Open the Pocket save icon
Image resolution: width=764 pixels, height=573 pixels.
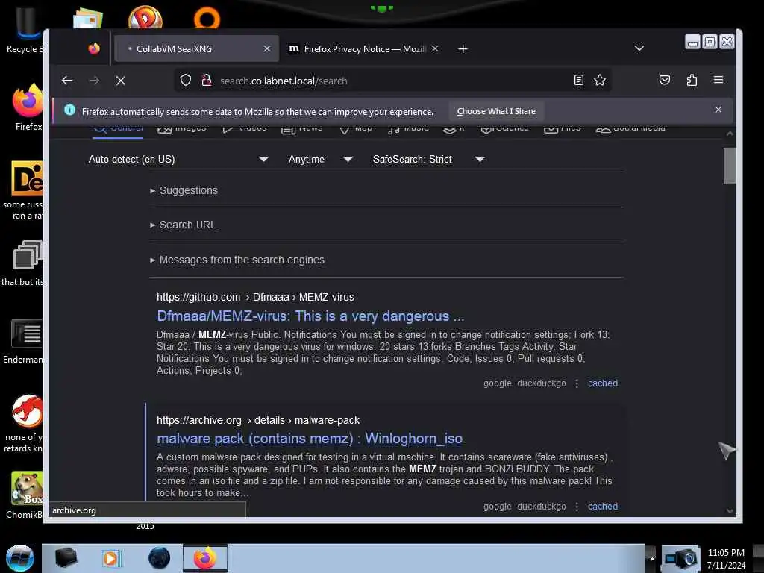[665, 80]
